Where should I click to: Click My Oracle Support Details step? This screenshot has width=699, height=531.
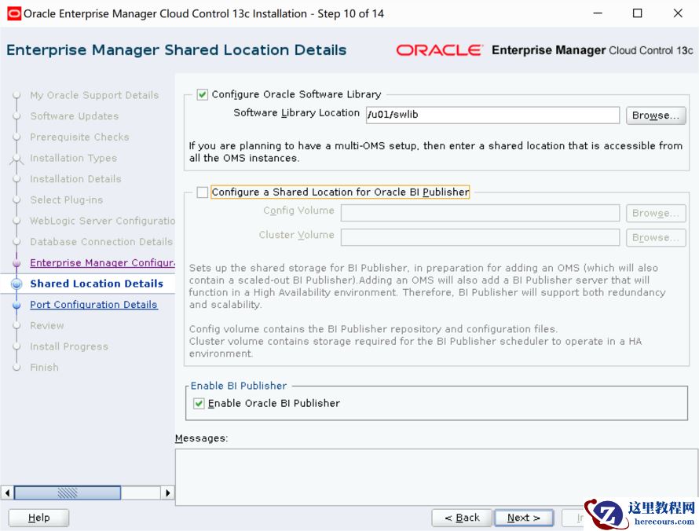(x=94, y=95)
